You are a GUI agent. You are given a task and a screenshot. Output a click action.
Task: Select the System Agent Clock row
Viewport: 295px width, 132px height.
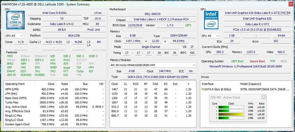[x=54, y=124]
